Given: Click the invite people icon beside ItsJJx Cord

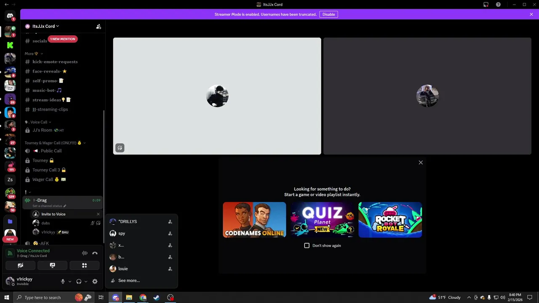Looking at the screenshot, I should [99, 26].
